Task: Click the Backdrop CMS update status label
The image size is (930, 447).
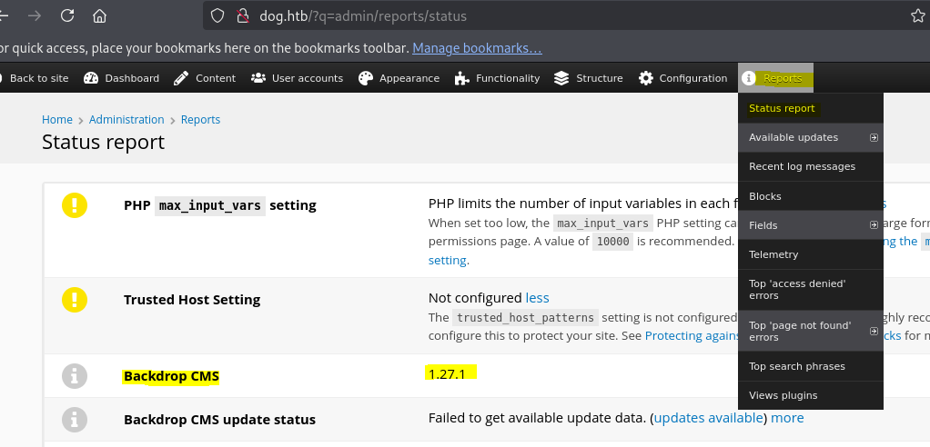Action: pyautogui.click(x=219, y=420)
